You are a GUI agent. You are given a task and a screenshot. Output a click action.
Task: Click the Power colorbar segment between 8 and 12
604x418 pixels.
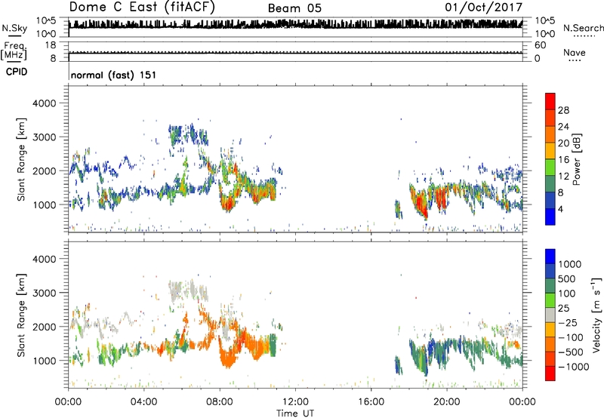pos(550,184)
